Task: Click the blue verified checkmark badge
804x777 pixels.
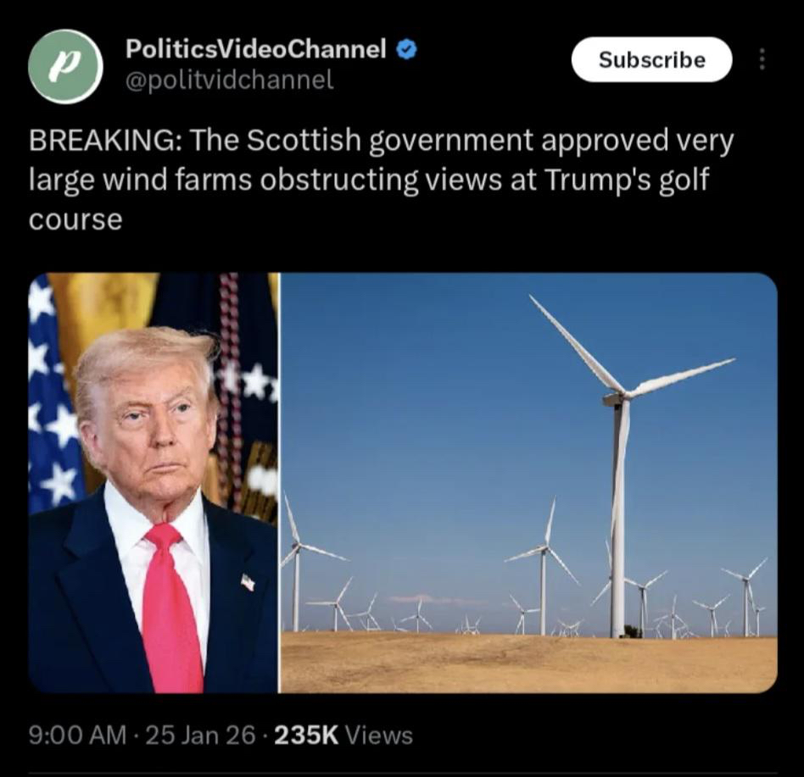Action: coord(407,49)
